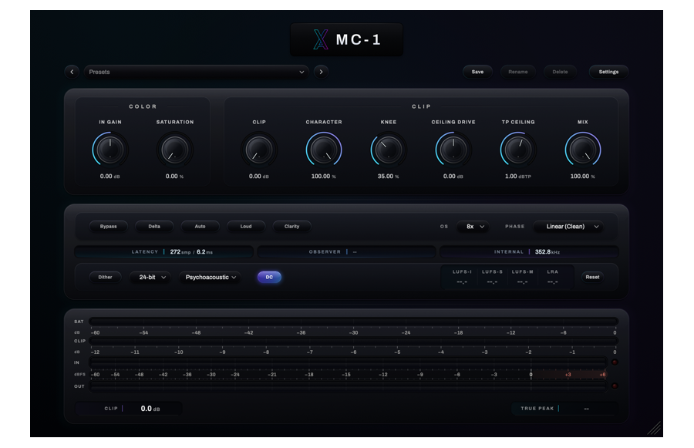Click the Latency readout 272 smp
Image resolution: width=694 pixels, height=448 pixels.
pos(163,252)
